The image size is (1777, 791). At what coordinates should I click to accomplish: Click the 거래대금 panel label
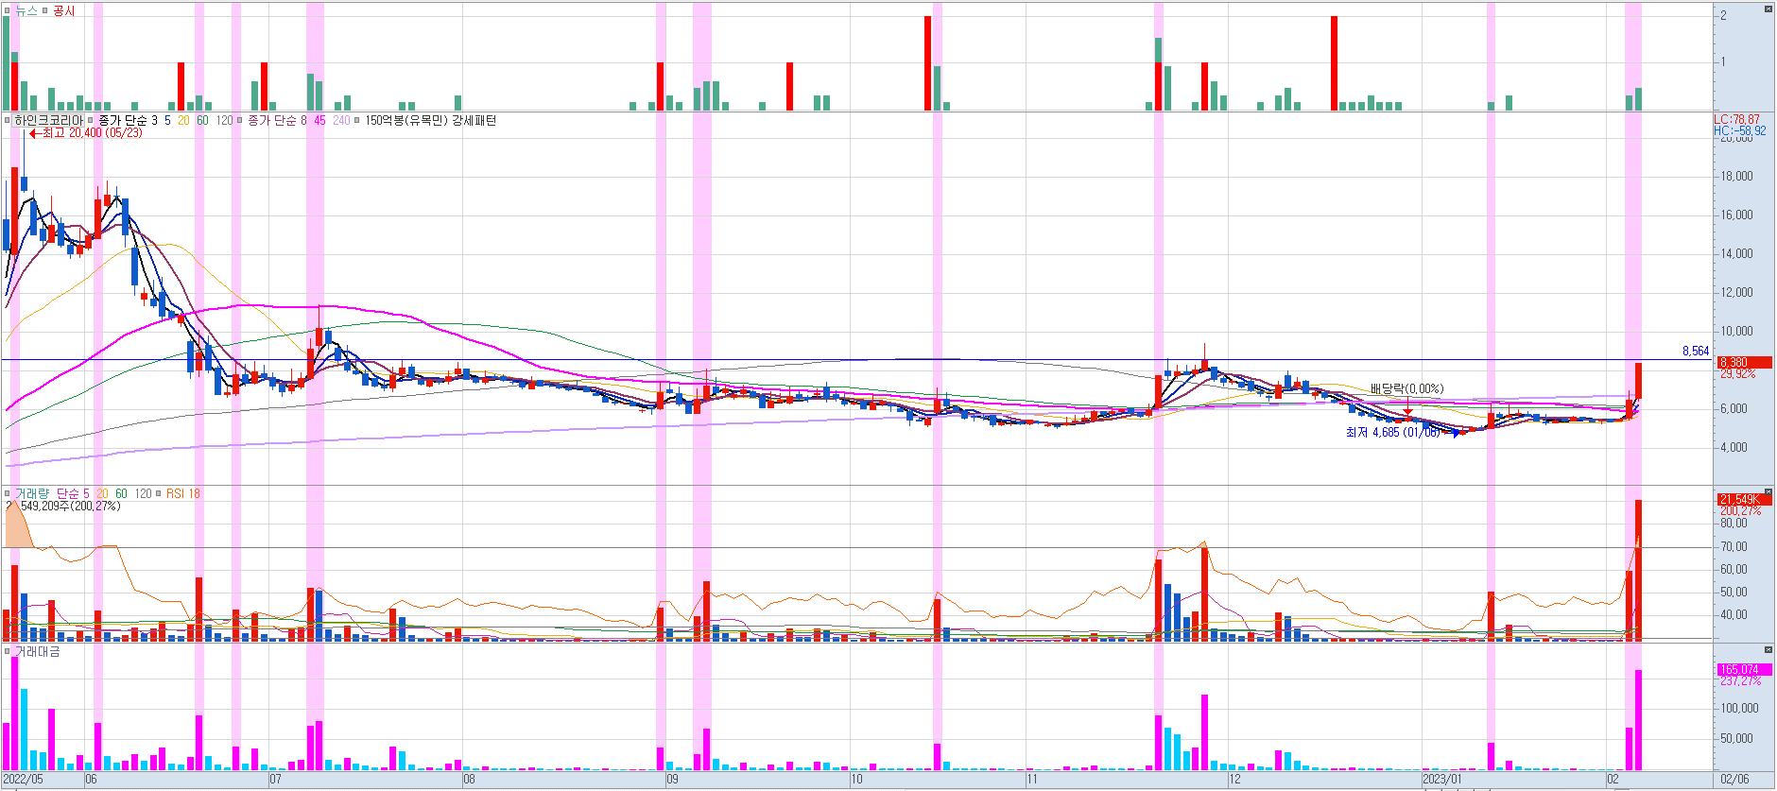(x=37, y=651)
